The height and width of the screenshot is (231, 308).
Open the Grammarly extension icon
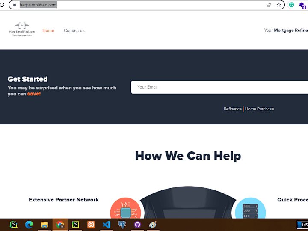click(292, 5)
